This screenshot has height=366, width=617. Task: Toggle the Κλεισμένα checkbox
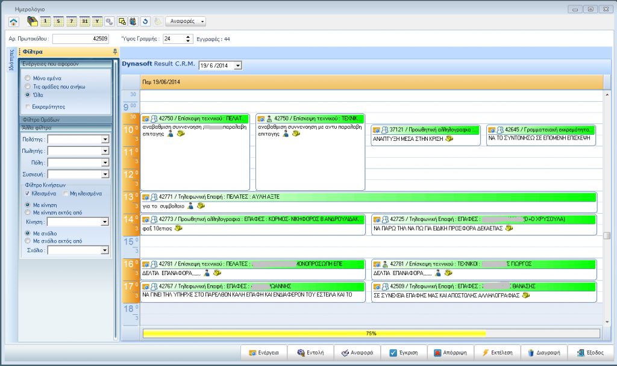(27, 193)
